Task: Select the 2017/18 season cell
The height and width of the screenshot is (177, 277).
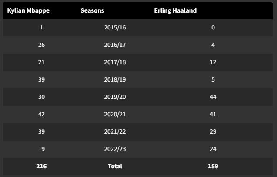Action: tap(115, 62)
